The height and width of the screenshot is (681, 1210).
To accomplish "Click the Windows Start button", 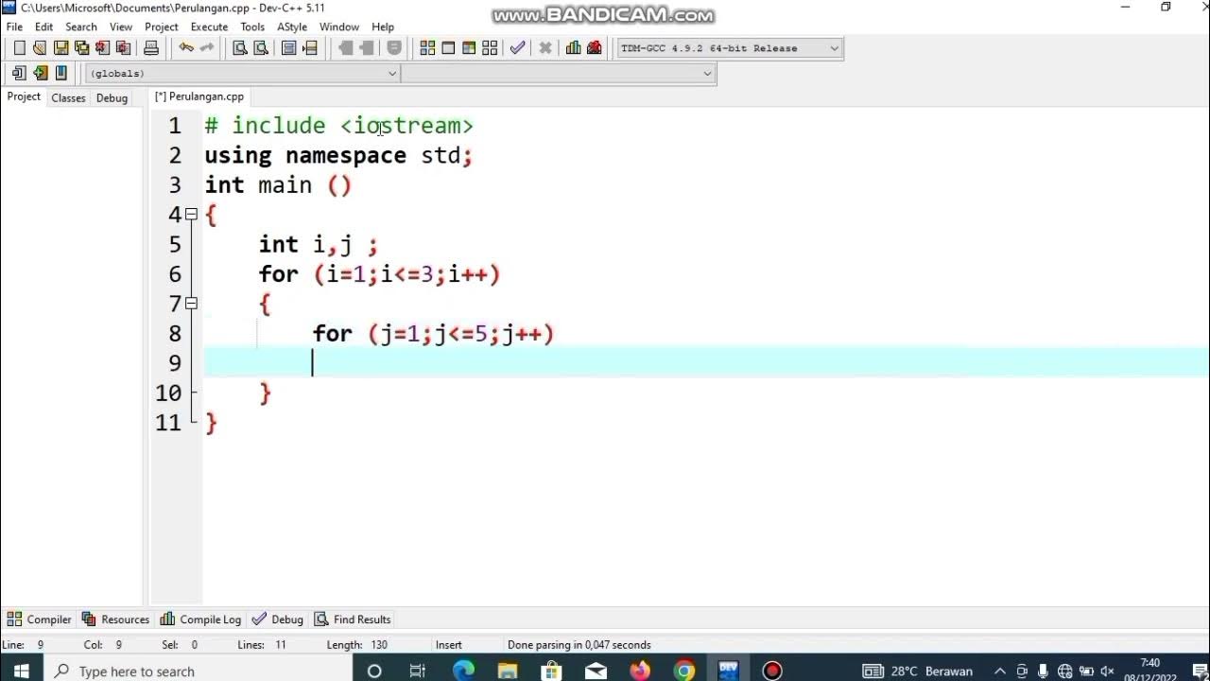I will (21, 671).
